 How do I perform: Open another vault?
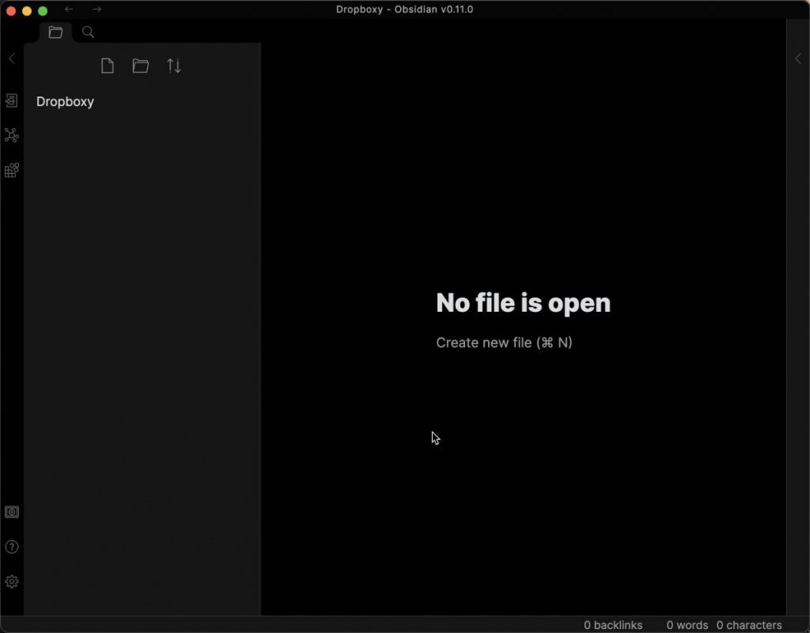click(x=12, y=512)
